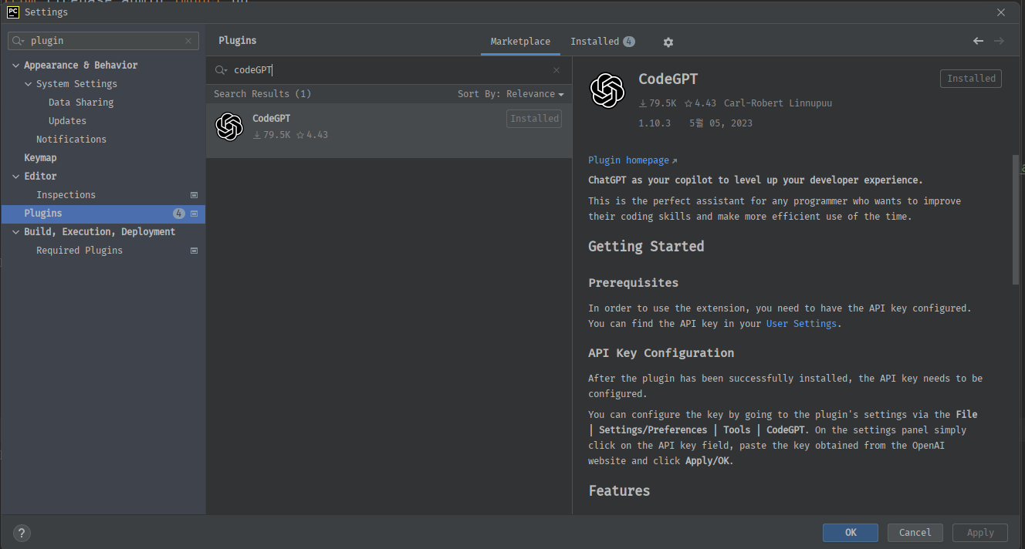Click the disabled Apply button
1025x549 pixels.
(980, 532)
